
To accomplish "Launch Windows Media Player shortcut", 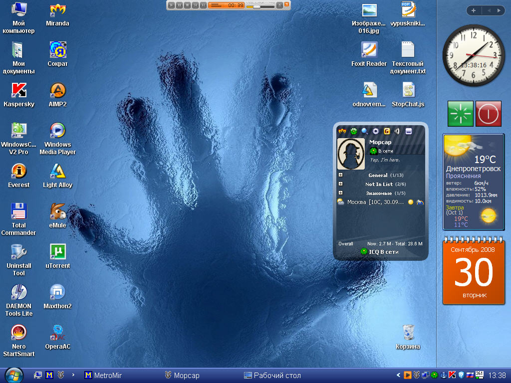I will pyautogui.click(x=58, y=139).
